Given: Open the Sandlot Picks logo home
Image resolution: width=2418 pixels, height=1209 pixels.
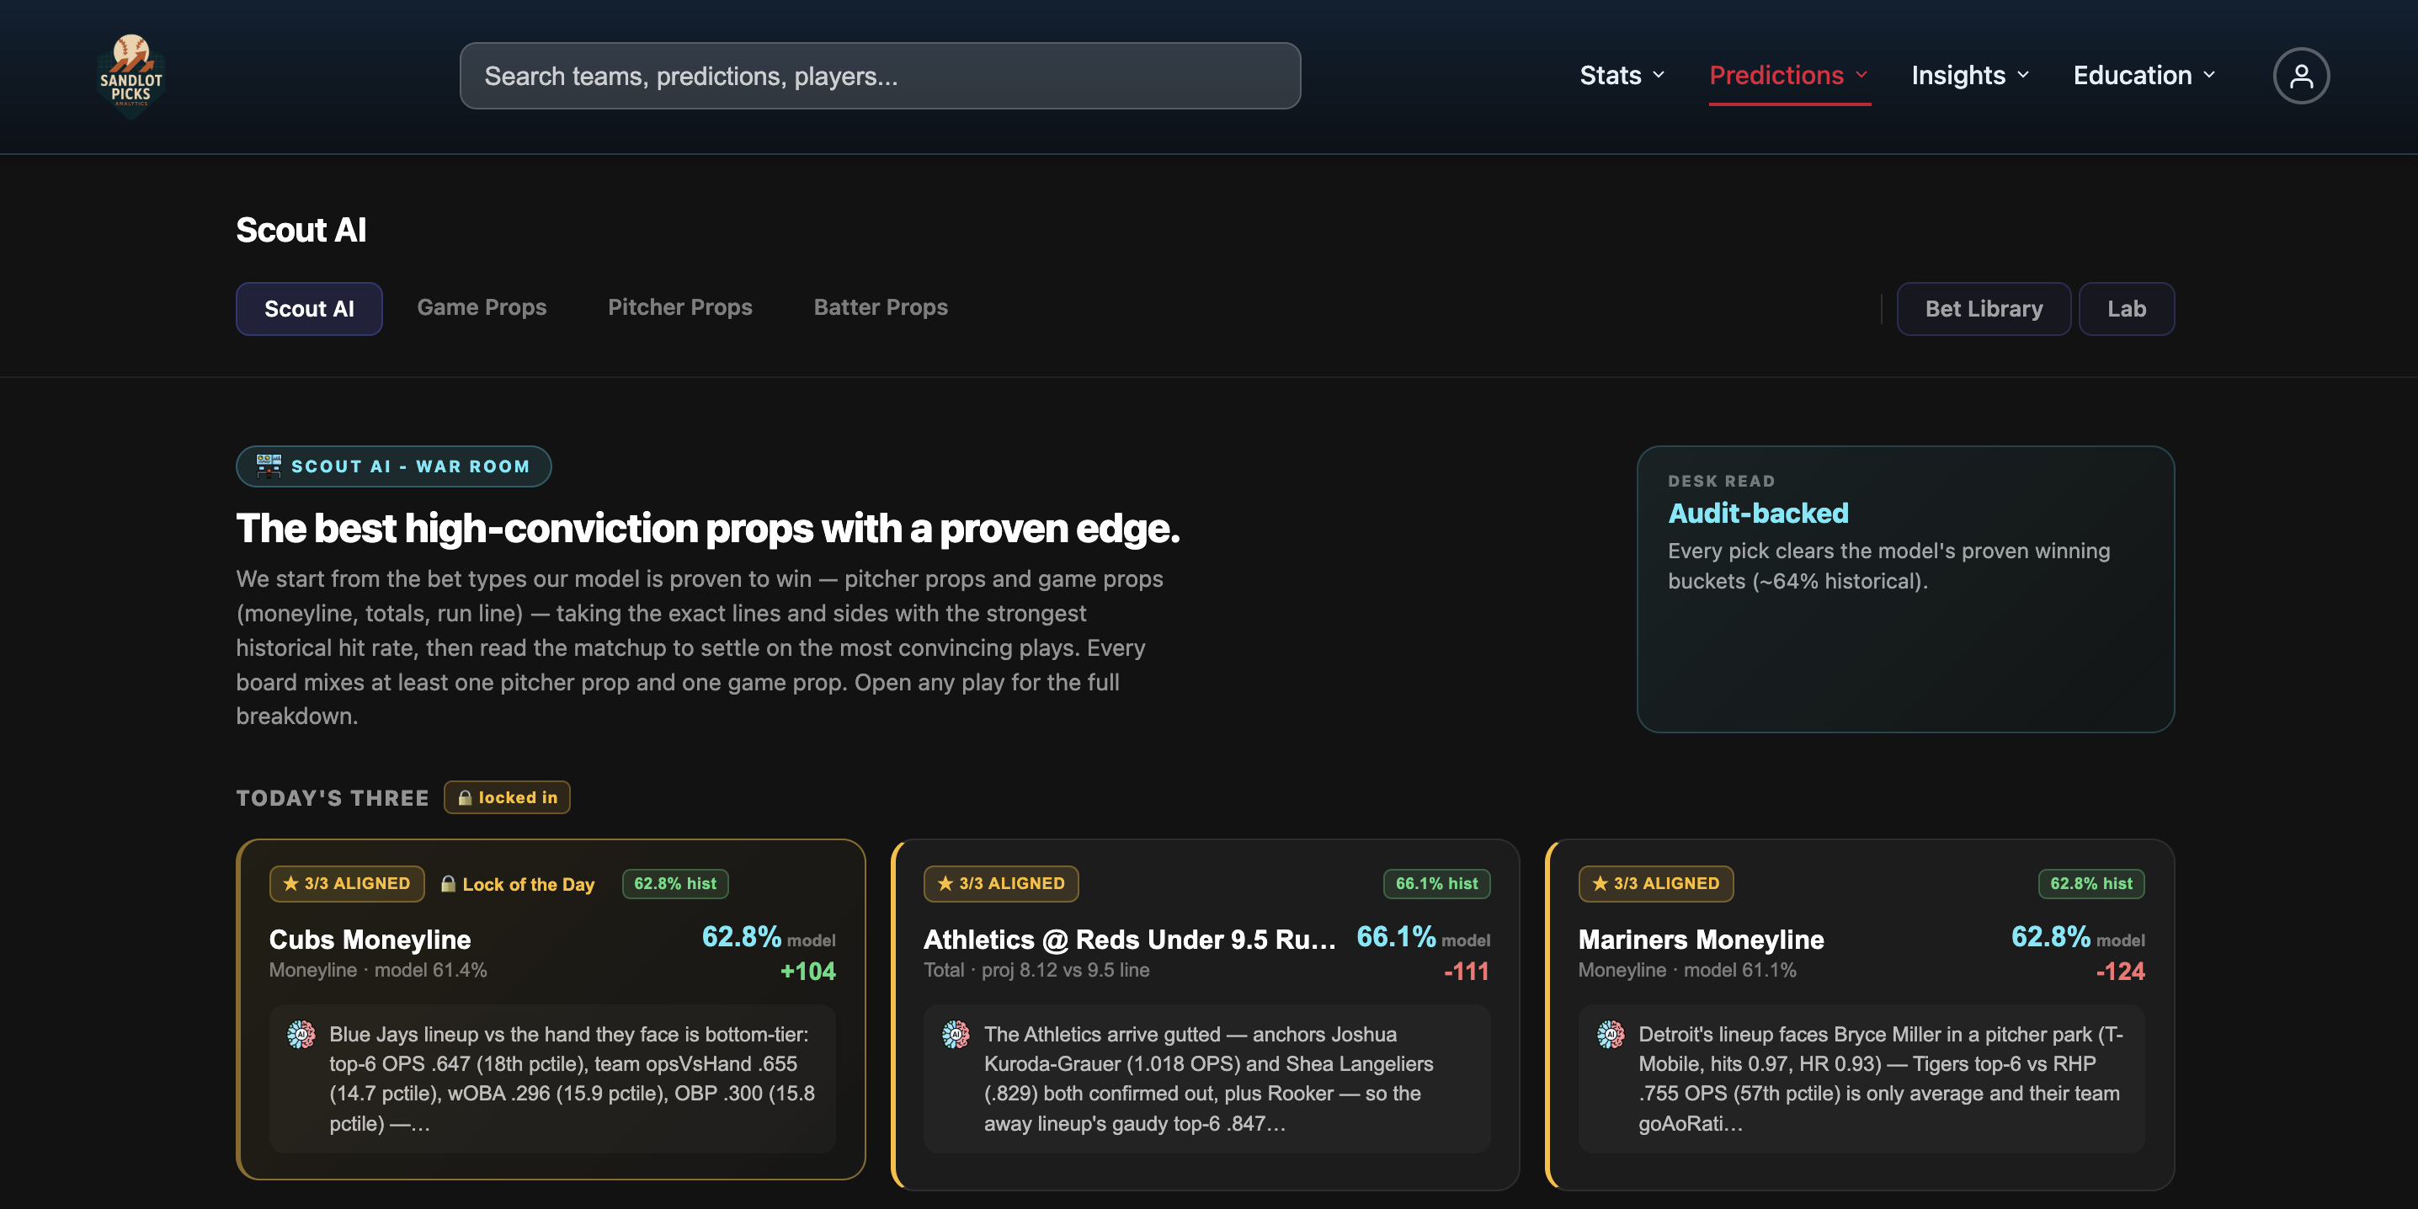Looking at the screenshot, I should pos(131,75).
